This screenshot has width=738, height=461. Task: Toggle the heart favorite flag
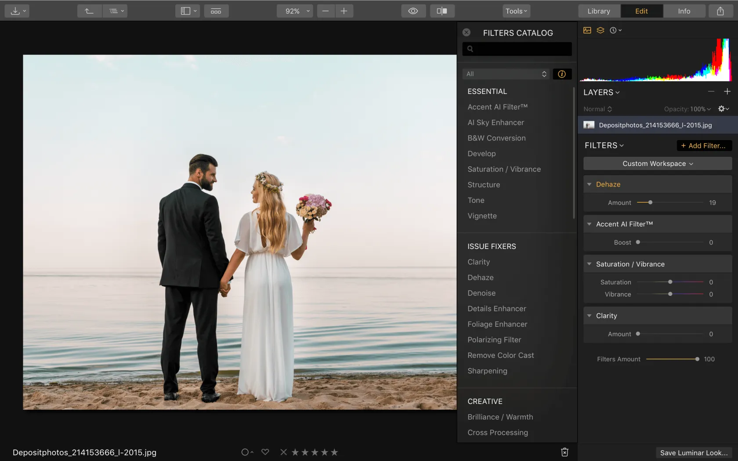click(x=265, y=452)
